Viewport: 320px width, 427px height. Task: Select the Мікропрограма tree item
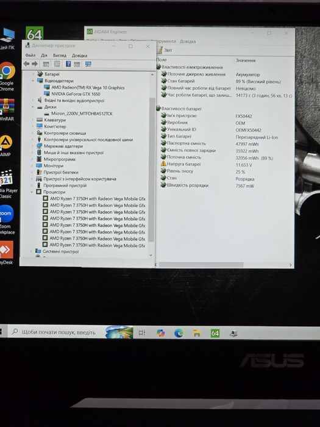(x=60, y=159)
